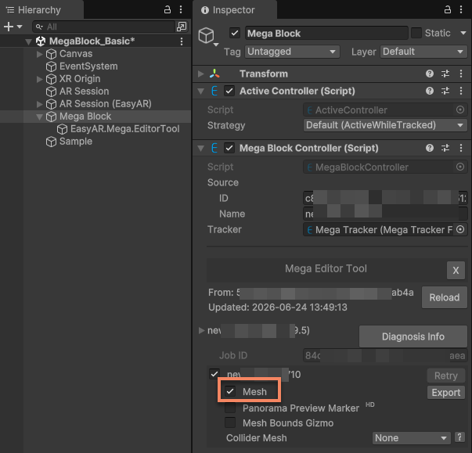Select EasyAR.Mega.EditorTool in the Hierarchy

(x=125, y=129)
